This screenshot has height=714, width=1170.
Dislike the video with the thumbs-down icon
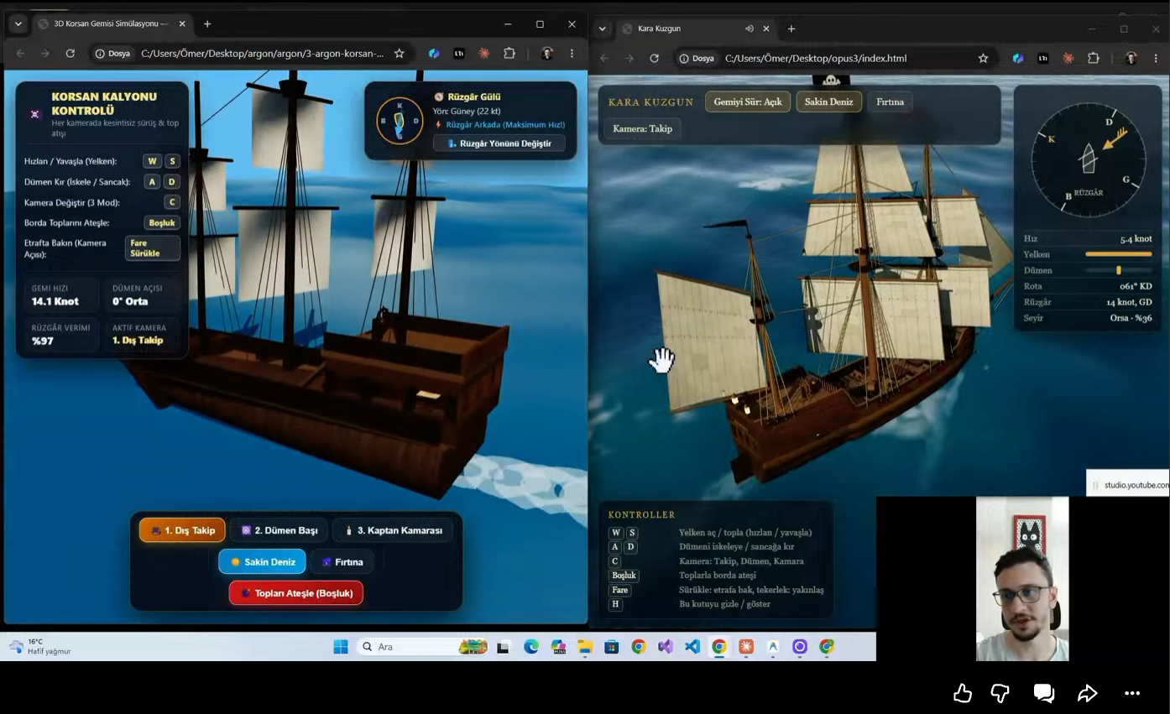tap(1000, 693)
